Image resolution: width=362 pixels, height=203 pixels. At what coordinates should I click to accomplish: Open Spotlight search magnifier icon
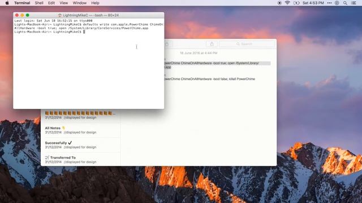point(345,3)
